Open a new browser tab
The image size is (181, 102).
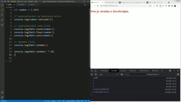(161, 3)
